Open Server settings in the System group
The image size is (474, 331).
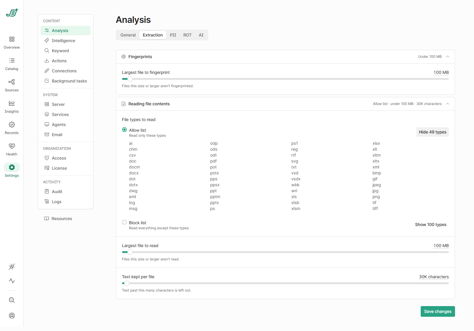tap(65, 104)
